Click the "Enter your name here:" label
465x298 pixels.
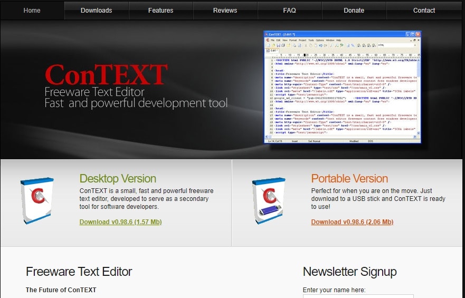(x=334, y=290)
